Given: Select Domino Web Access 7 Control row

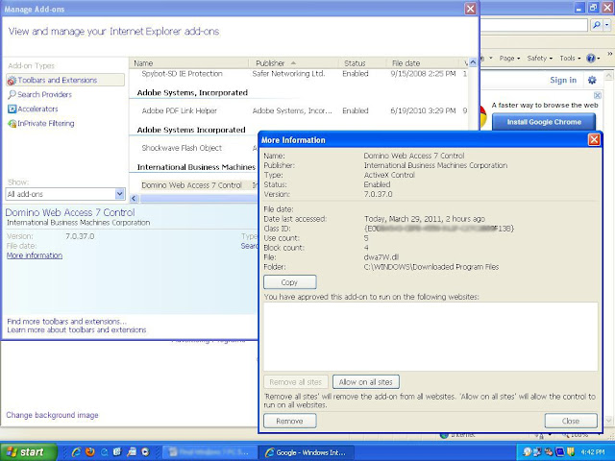Looking at the screenshot, I should coord(194,185).
